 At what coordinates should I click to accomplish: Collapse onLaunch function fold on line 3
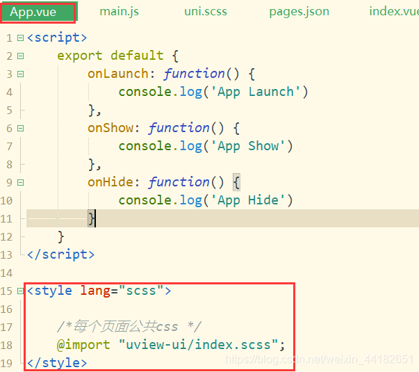[20, 74]
